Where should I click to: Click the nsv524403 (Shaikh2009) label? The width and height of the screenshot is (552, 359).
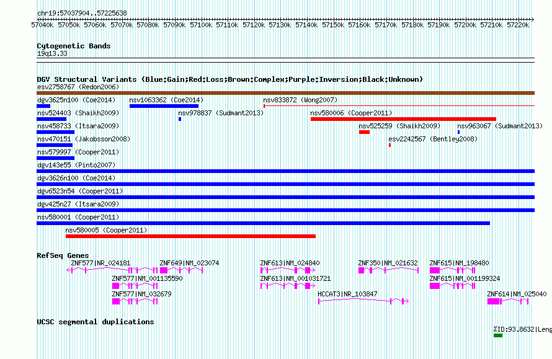click(78, 113)
